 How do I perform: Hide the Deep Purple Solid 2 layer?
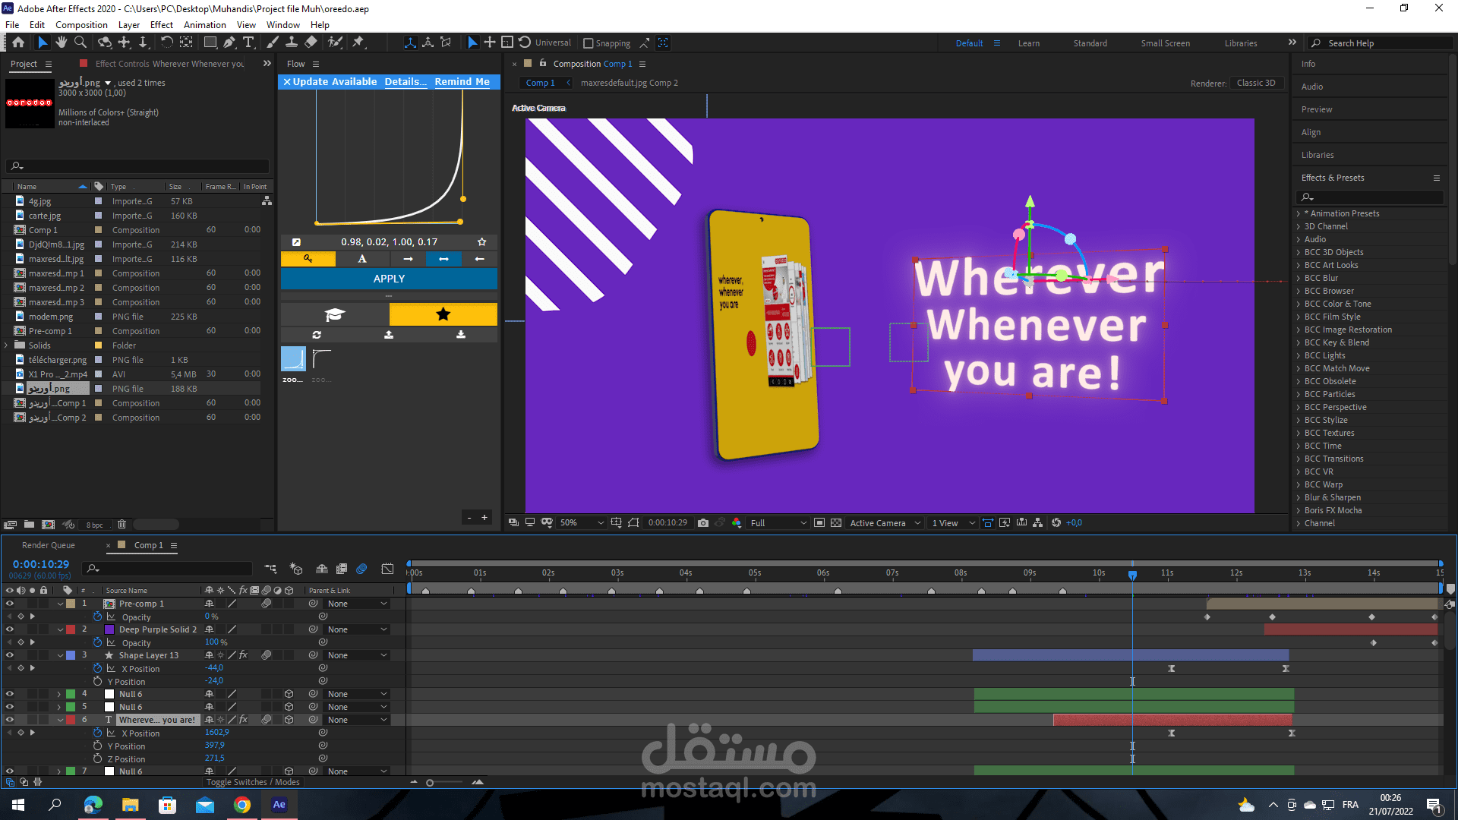point(10,629)
